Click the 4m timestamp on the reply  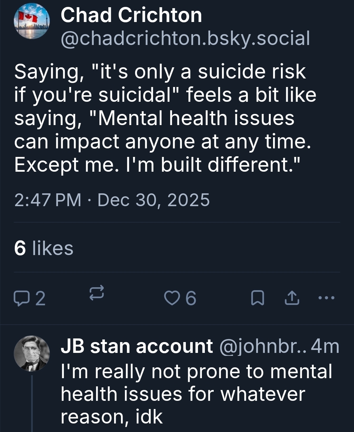pos(325,346)
